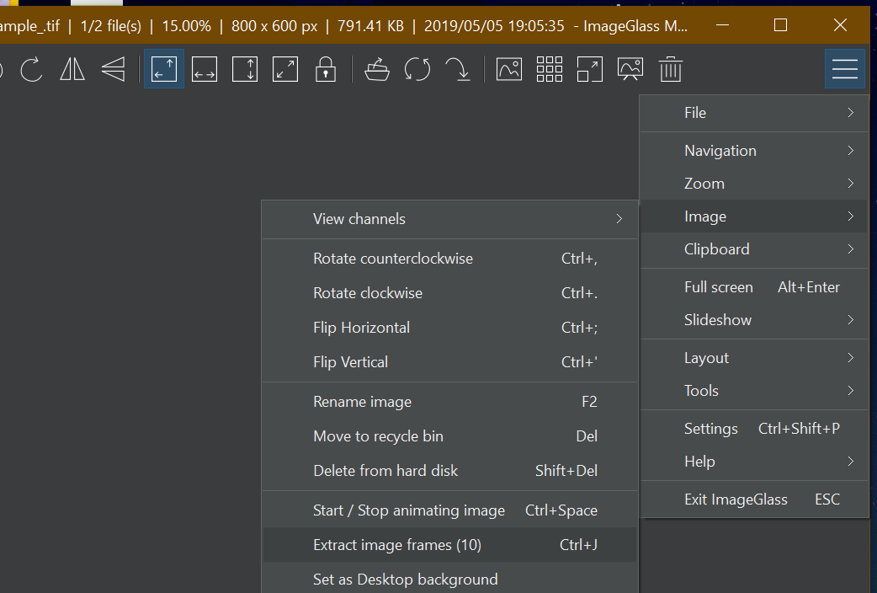
Task: Rotate the image clockwise using the toolbar
Action: (x=31, y=69)
